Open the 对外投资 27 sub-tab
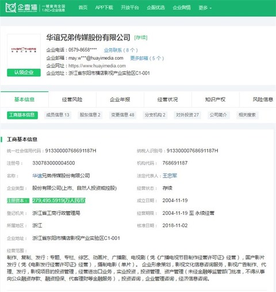The image size is (276, 292). coord(187,115)
